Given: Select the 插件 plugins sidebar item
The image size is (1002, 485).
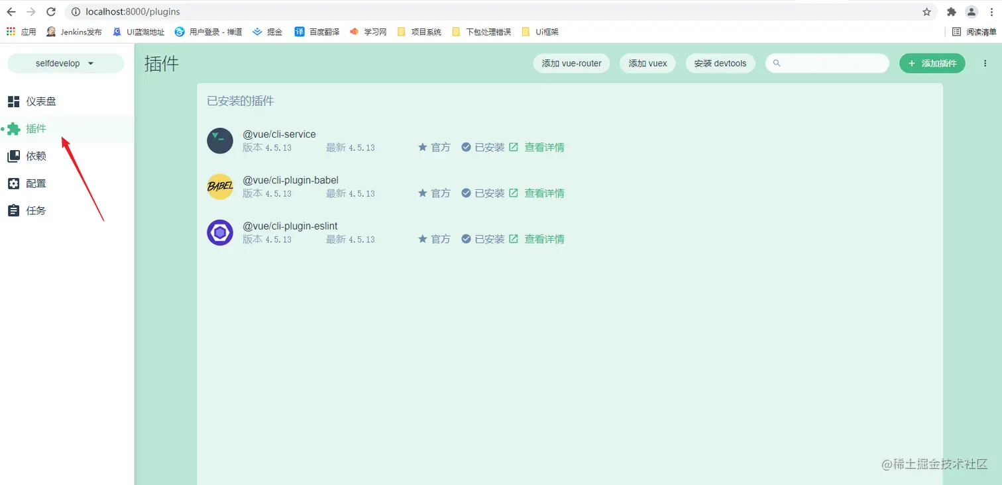Looking at the screenshot, I should tap(67, 128).
